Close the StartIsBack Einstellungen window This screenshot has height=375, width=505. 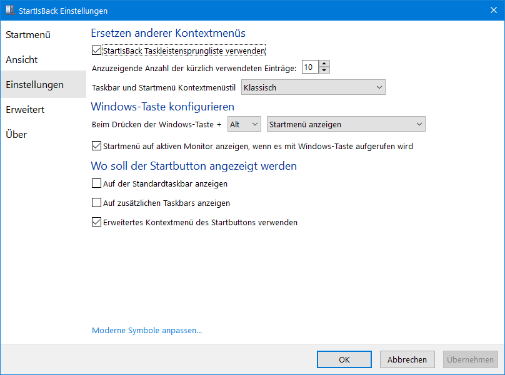pyautogui.click(x=493, y=10)
